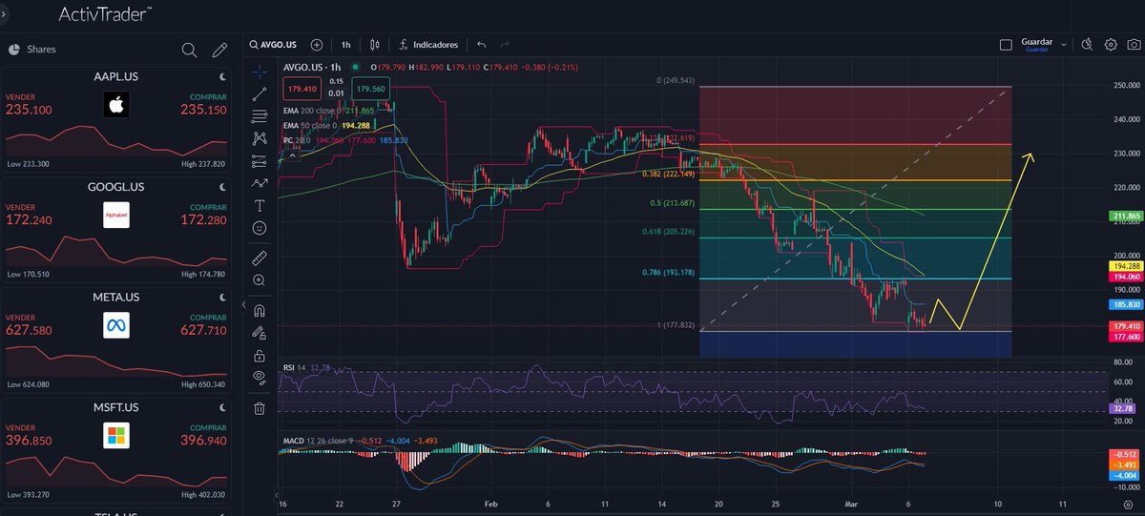This screenshot has height=516, width=1145.
Task: Click the AVGO.US · 1h chart title
Action: tap(312, 67)
